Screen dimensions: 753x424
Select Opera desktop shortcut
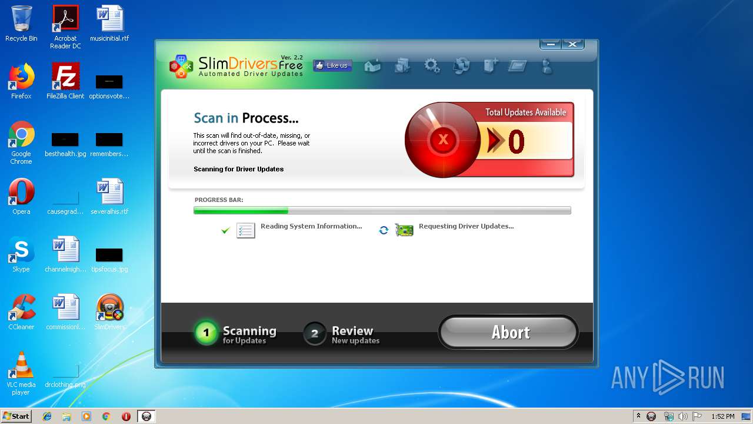(x=21, y=197)
